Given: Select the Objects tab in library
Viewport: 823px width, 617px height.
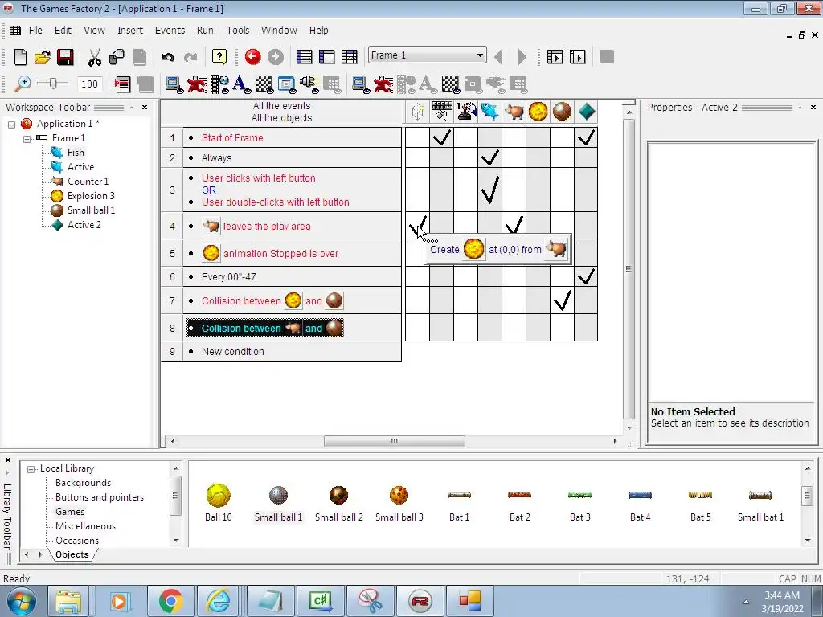Looking at the screenshot, I should pyautogui.click(x=72, y=554).
